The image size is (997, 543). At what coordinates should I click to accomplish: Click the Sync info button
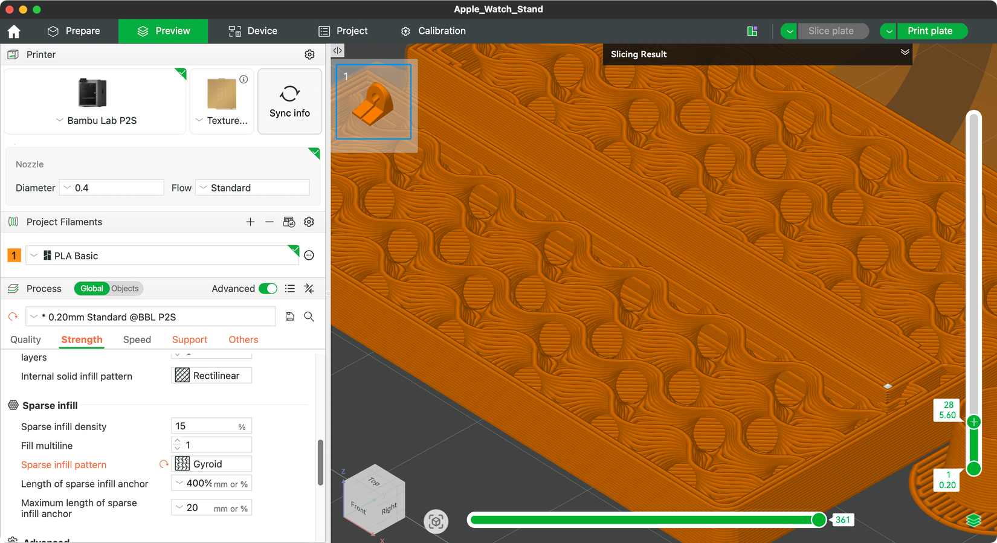pyautogui.click(x=290, y=101)
